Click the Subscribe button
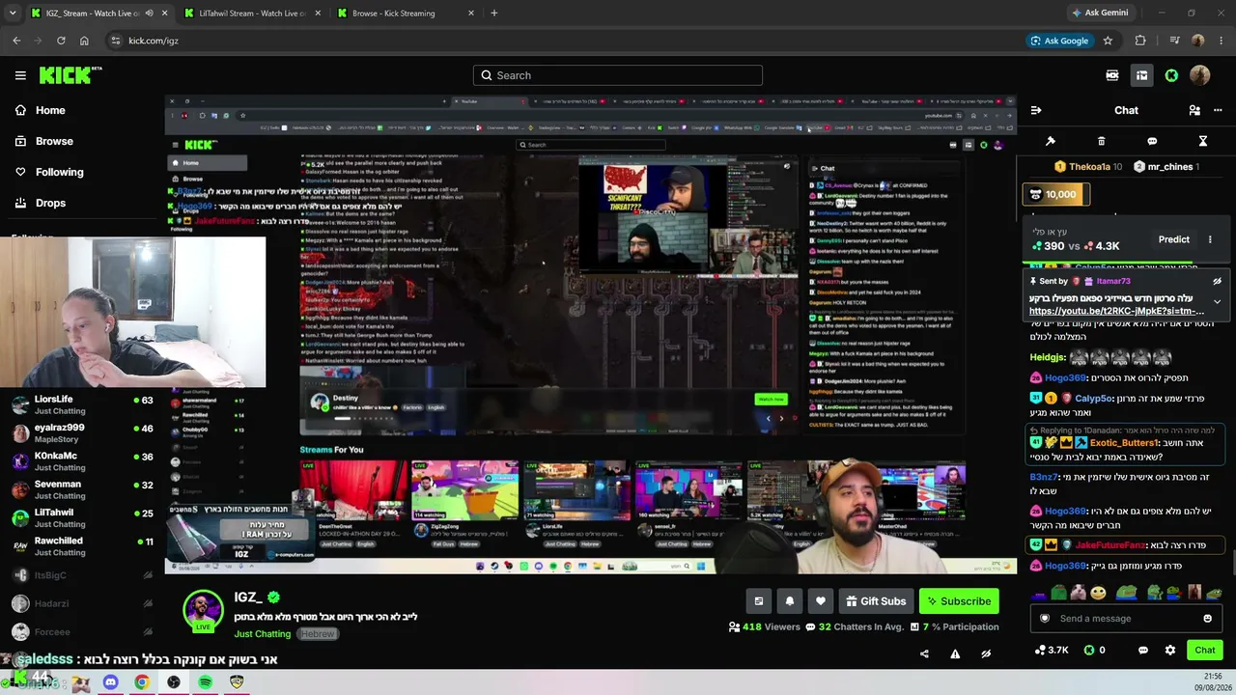 point(959,601)
